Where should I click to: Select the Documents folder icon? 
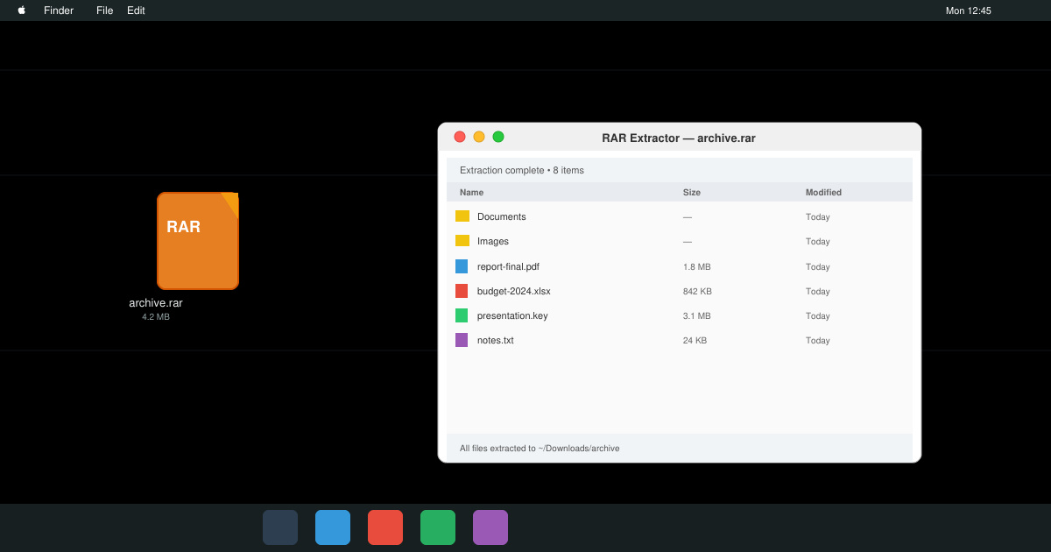tap(462, 216)
